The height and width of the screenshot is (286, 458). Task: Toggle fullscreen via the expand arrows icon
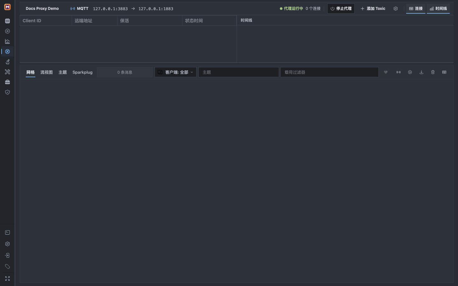point(7,279)
